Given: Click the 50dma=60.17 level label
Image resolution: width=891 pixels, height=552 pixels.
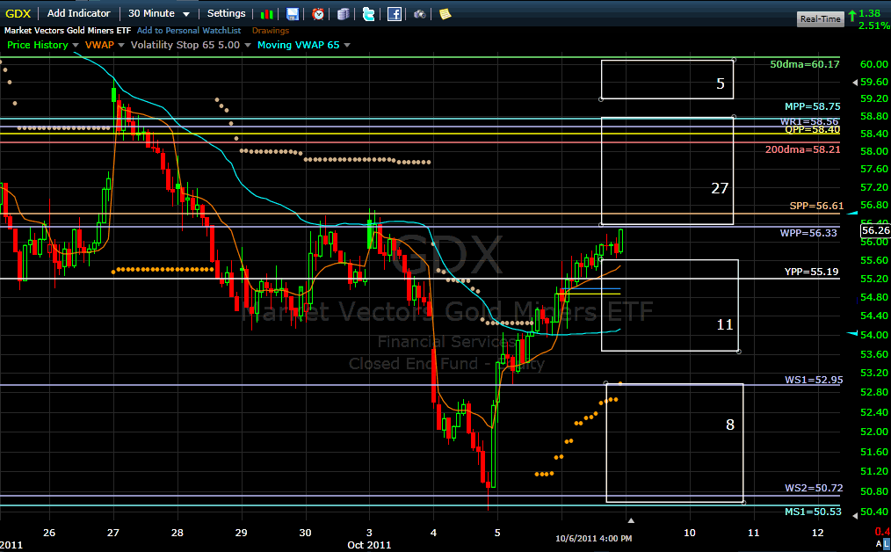Looking at the screenshot, I should click(805, 64).
